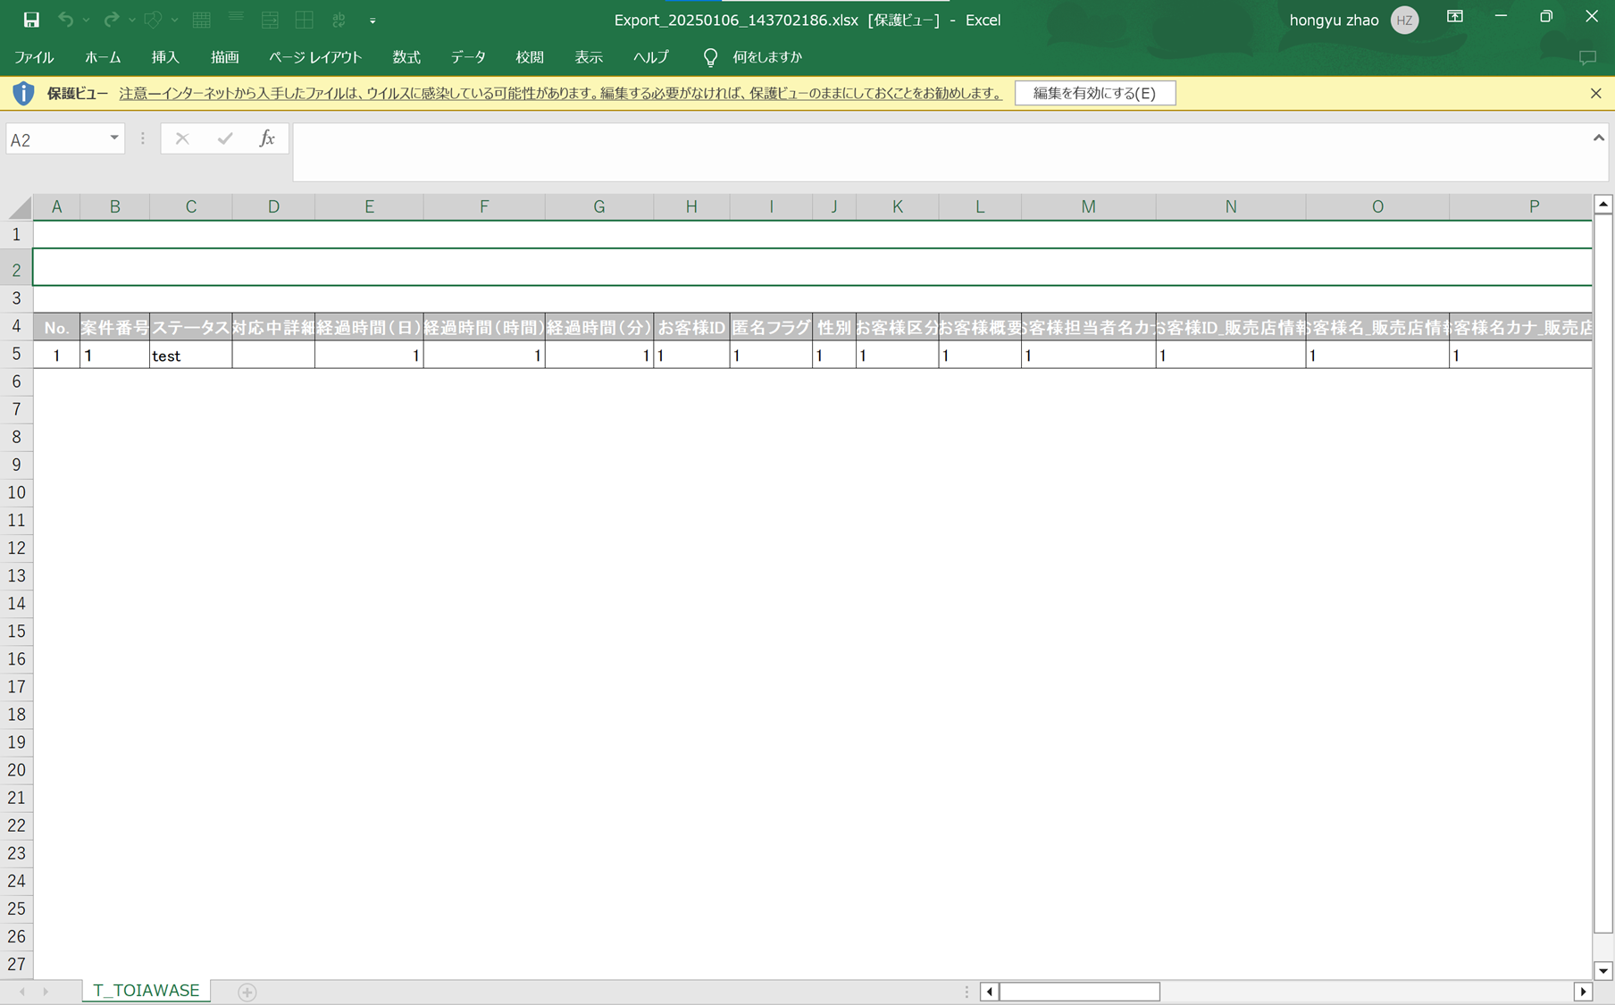Select row 5 header
Viewport: 1615px width, 1005px height.
[16, 355]
